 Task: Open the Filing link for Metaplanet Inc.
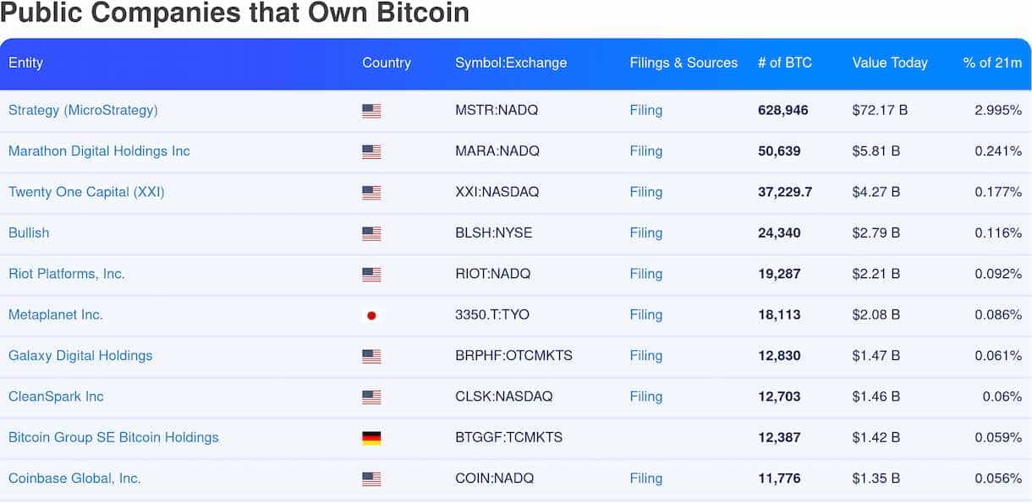[645, 314]
